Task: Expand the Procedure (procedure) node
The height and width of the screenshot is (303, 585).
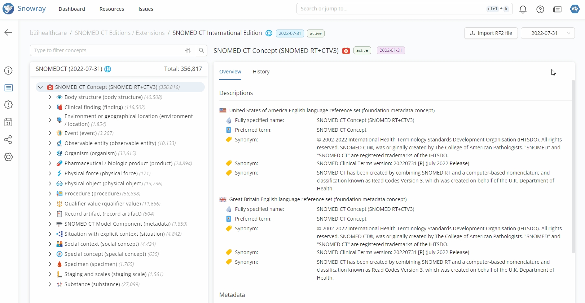Action: (x=50, y=194)
